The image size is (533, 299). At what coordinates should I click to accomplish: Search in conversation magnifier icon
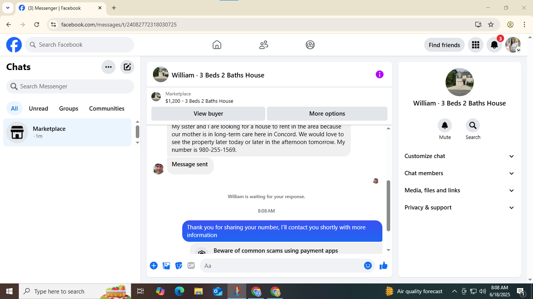pos(473,125)
